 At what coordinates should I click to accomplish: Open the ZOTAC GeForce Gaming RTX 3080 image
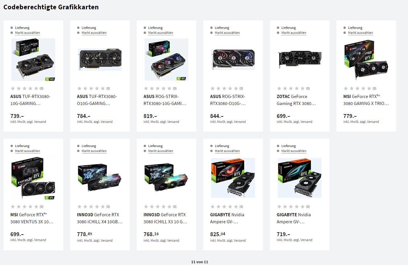tap(300, 60)
